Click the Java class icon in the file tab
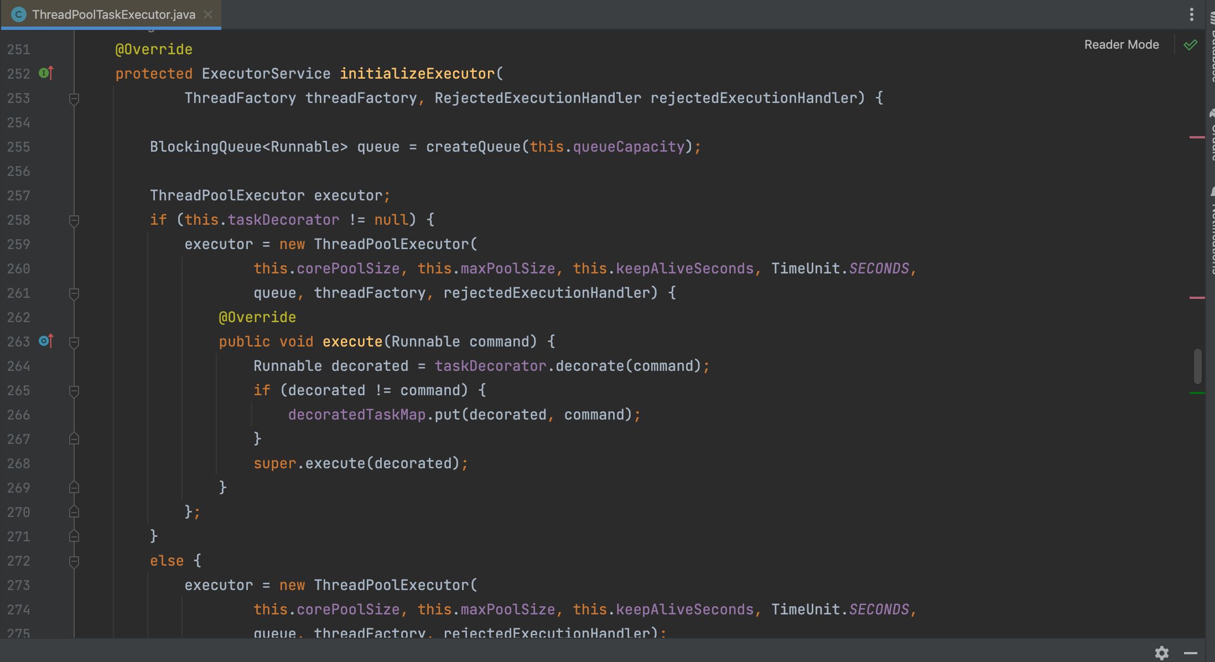1215x662 pixels. point(19,14)
